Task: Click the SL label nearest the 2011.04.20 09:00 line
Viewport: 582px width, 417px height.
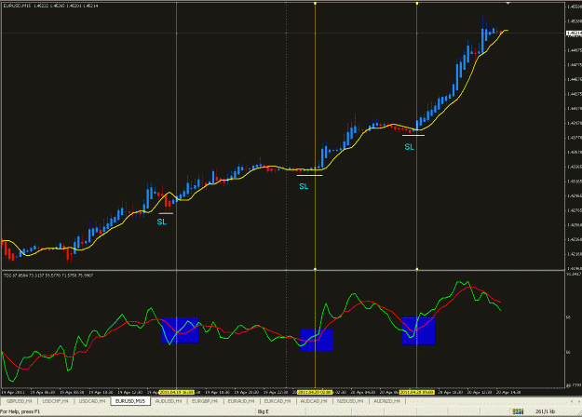Action: coord(409,147)
